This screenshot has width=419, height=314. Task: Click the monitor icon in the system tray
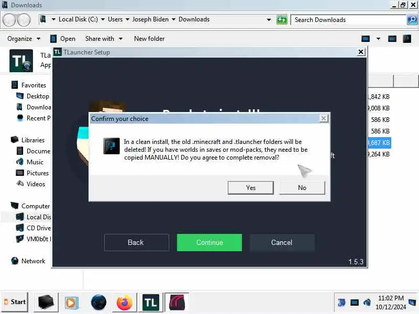coord(355,302)
